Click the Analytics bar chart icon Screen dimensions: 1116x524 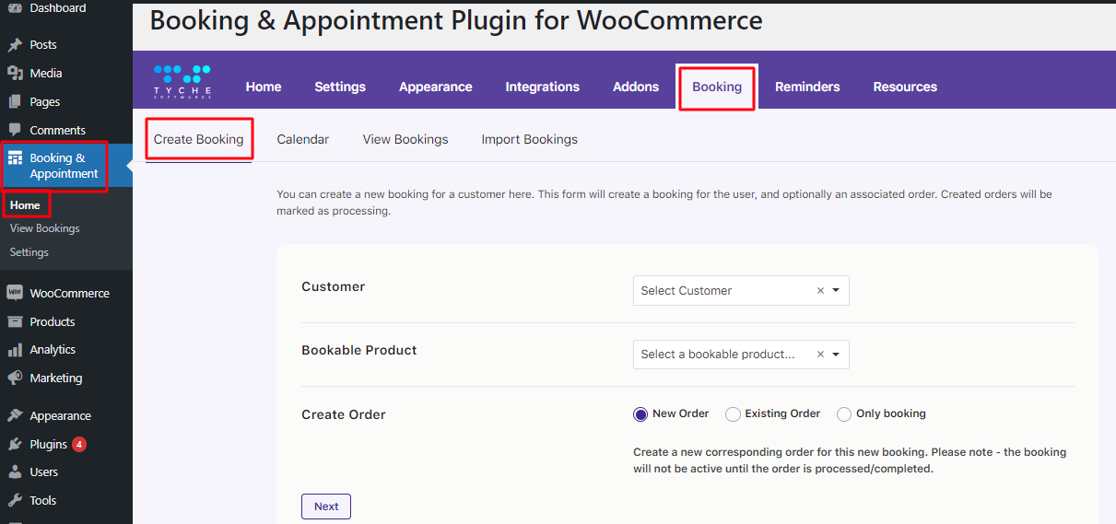click(15, 350)
